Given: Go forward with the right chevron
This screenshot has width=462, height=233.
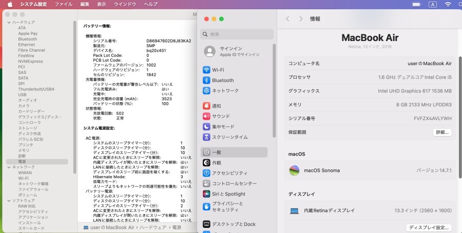Looking at the screenshot, I should (300, 19).
